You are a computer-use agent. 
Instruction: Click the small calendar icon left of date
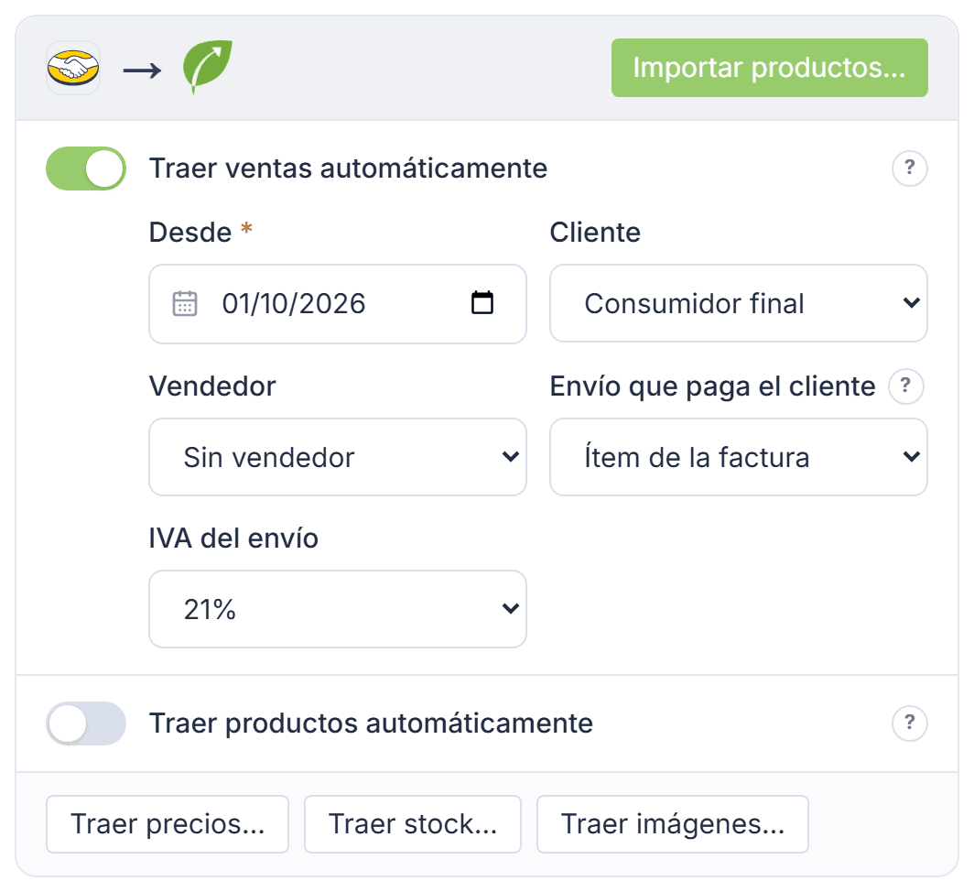point(185,303)
